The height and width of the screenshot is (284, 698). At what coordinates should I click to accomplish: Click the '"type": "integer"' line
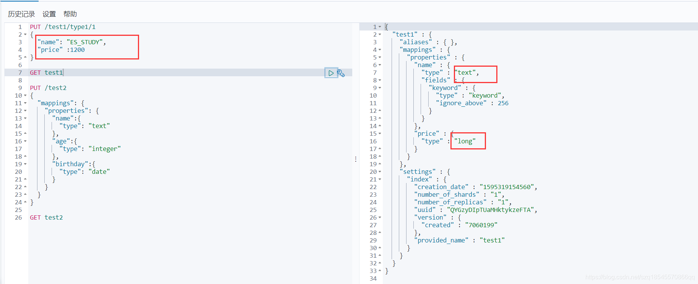point(90,149)
